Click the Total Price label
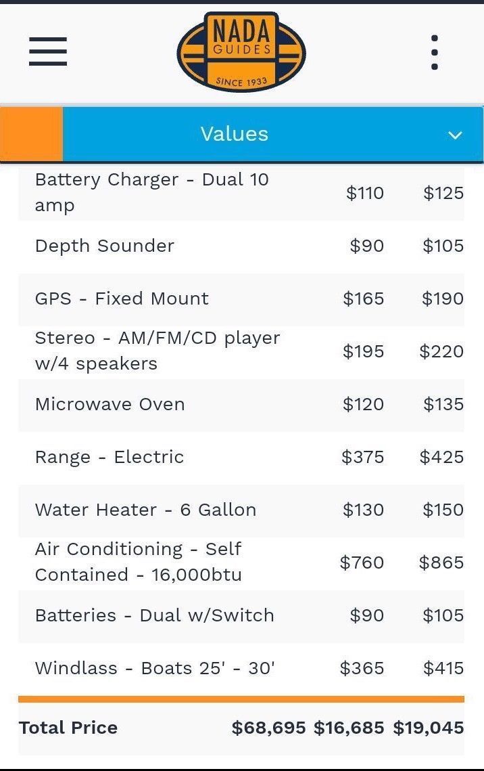 pyautogui.click(x=68, y=728)
